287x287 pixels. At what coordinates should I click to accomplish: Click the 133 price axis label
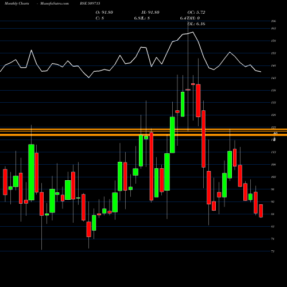(273, 103)
